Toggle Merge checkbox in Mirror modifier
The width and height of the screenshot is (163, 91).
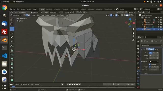150,67
